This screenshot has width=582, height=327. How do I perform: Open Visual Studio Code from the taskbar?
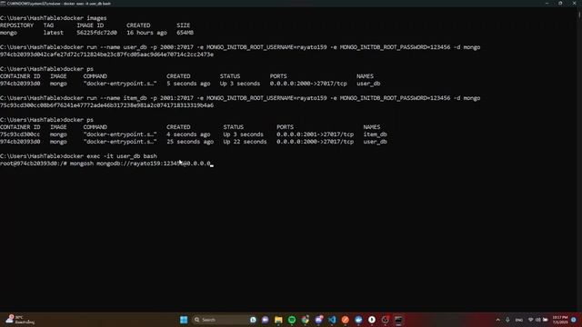pyautogui.click(x=332, y=320)
